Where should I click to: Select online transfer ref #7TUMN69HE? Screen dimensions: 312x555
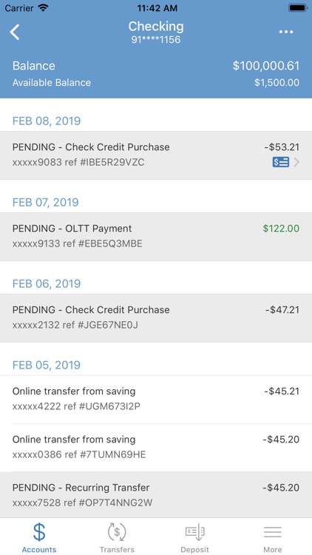156,448
